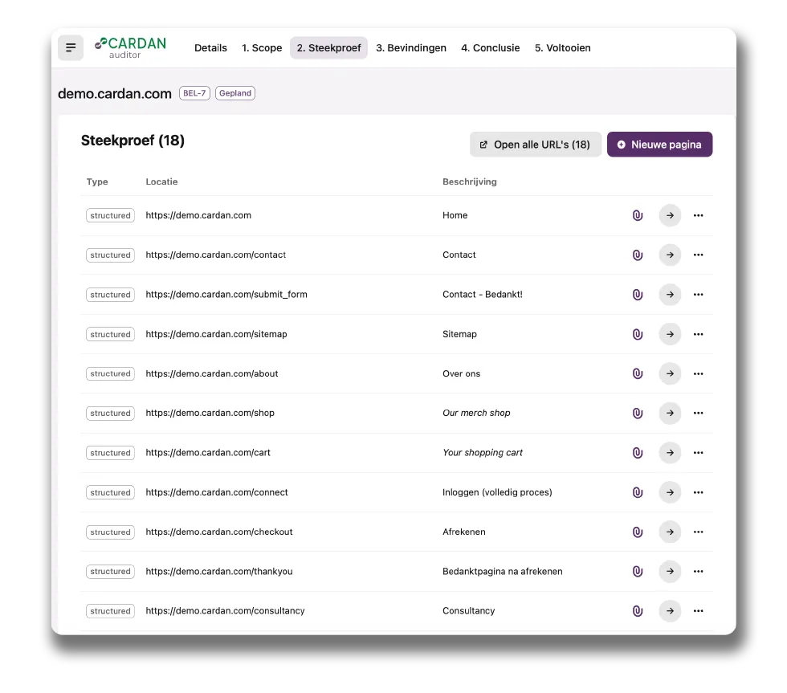The image size is (787, 693).
Task: Click the paperclip icon in the thankyou row
Action: pyautogui.click(x=638, y=571)
